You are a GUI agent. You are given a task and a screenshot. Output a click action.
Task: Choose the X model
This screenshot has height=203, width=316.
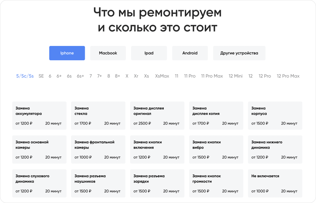click(127, 76)
